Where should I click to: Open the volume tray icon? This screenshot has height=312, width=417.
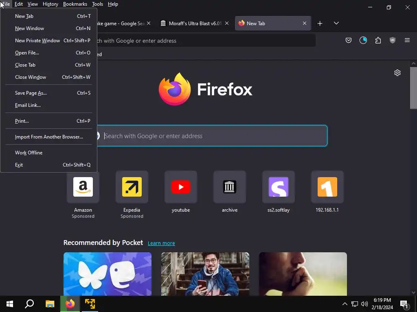click(364, 304)
